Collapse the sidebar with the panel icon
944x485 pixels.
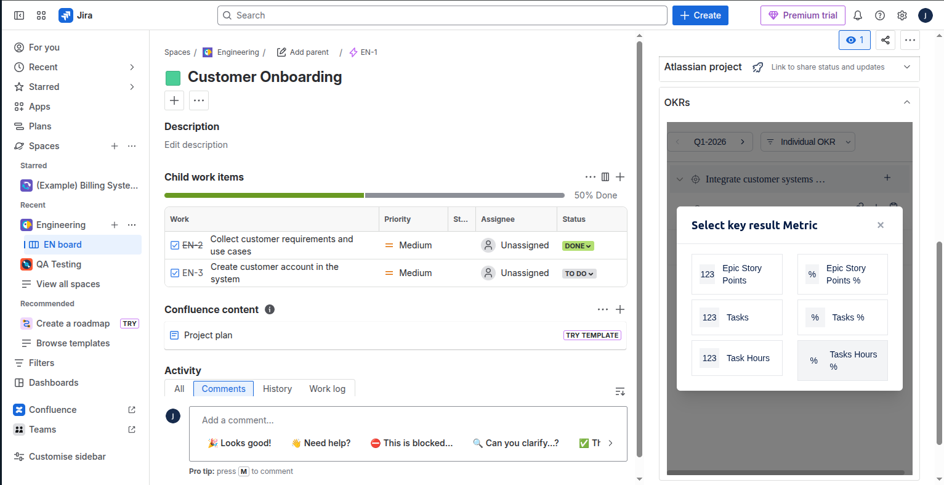pyautogui.click(x=19, y=15)
